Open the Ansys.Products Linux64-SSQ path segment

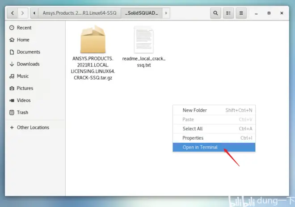click(80, 13)
